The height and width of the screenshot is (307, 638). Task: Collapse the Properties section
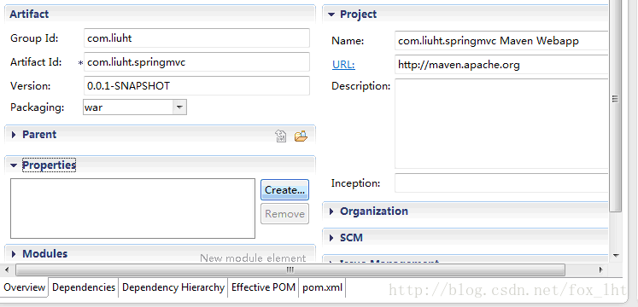click(14, 165)
